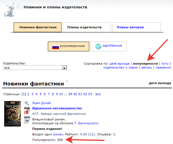Go to page 59

(70, 94)
